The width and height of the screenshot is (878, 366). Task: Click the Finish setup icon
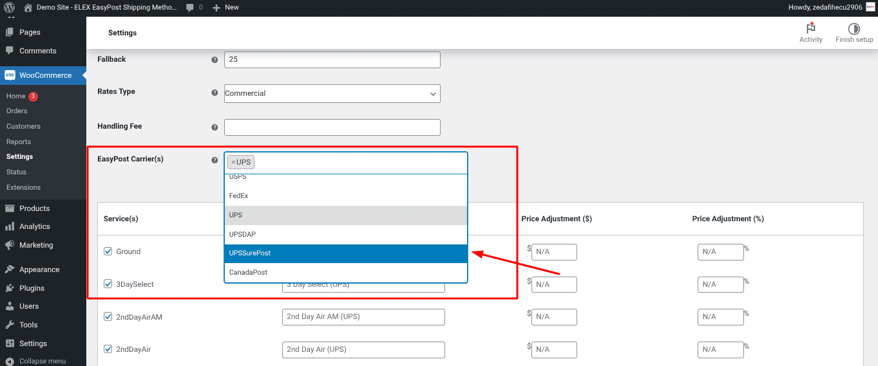click(x=854, y=28)
